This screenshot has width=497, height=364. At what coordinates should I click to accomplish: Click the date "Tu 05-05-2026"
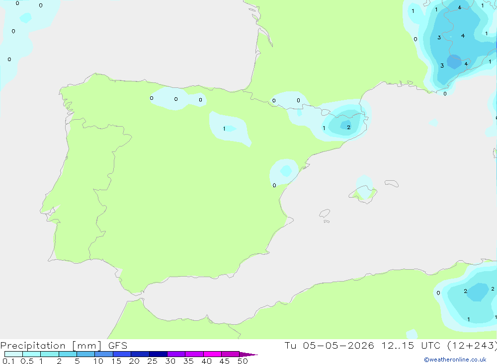click(329, 345)
